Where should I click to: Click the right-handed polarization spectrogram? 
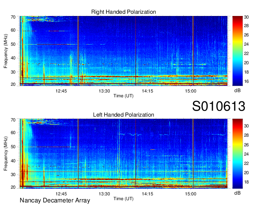tap(124, 51)
